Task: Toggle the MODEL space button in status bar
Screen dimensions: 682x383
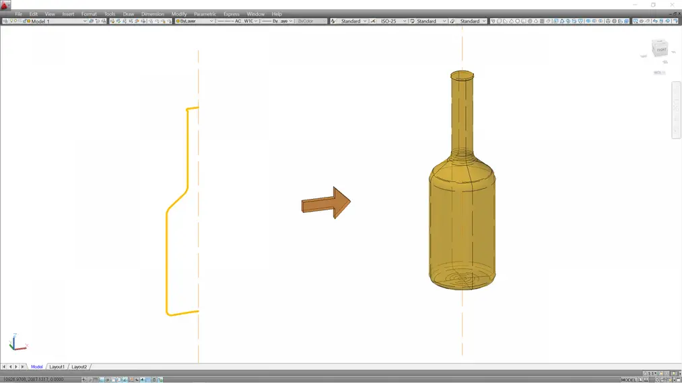Action: (628, 380)
